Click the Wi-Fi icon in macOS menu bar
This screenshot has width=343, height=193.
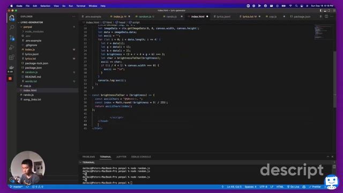point(290,6)
